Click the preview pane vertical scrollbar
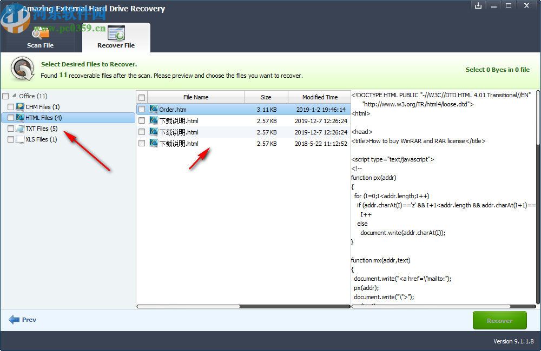 [x=539, y=198]
